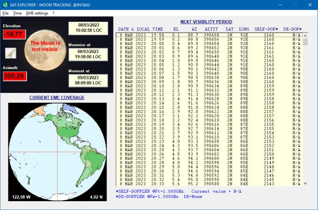Screen dimensions: 318x210
Task: Select the row 8 MAR 2023 20:30
Action: click(x=210, y=171)
